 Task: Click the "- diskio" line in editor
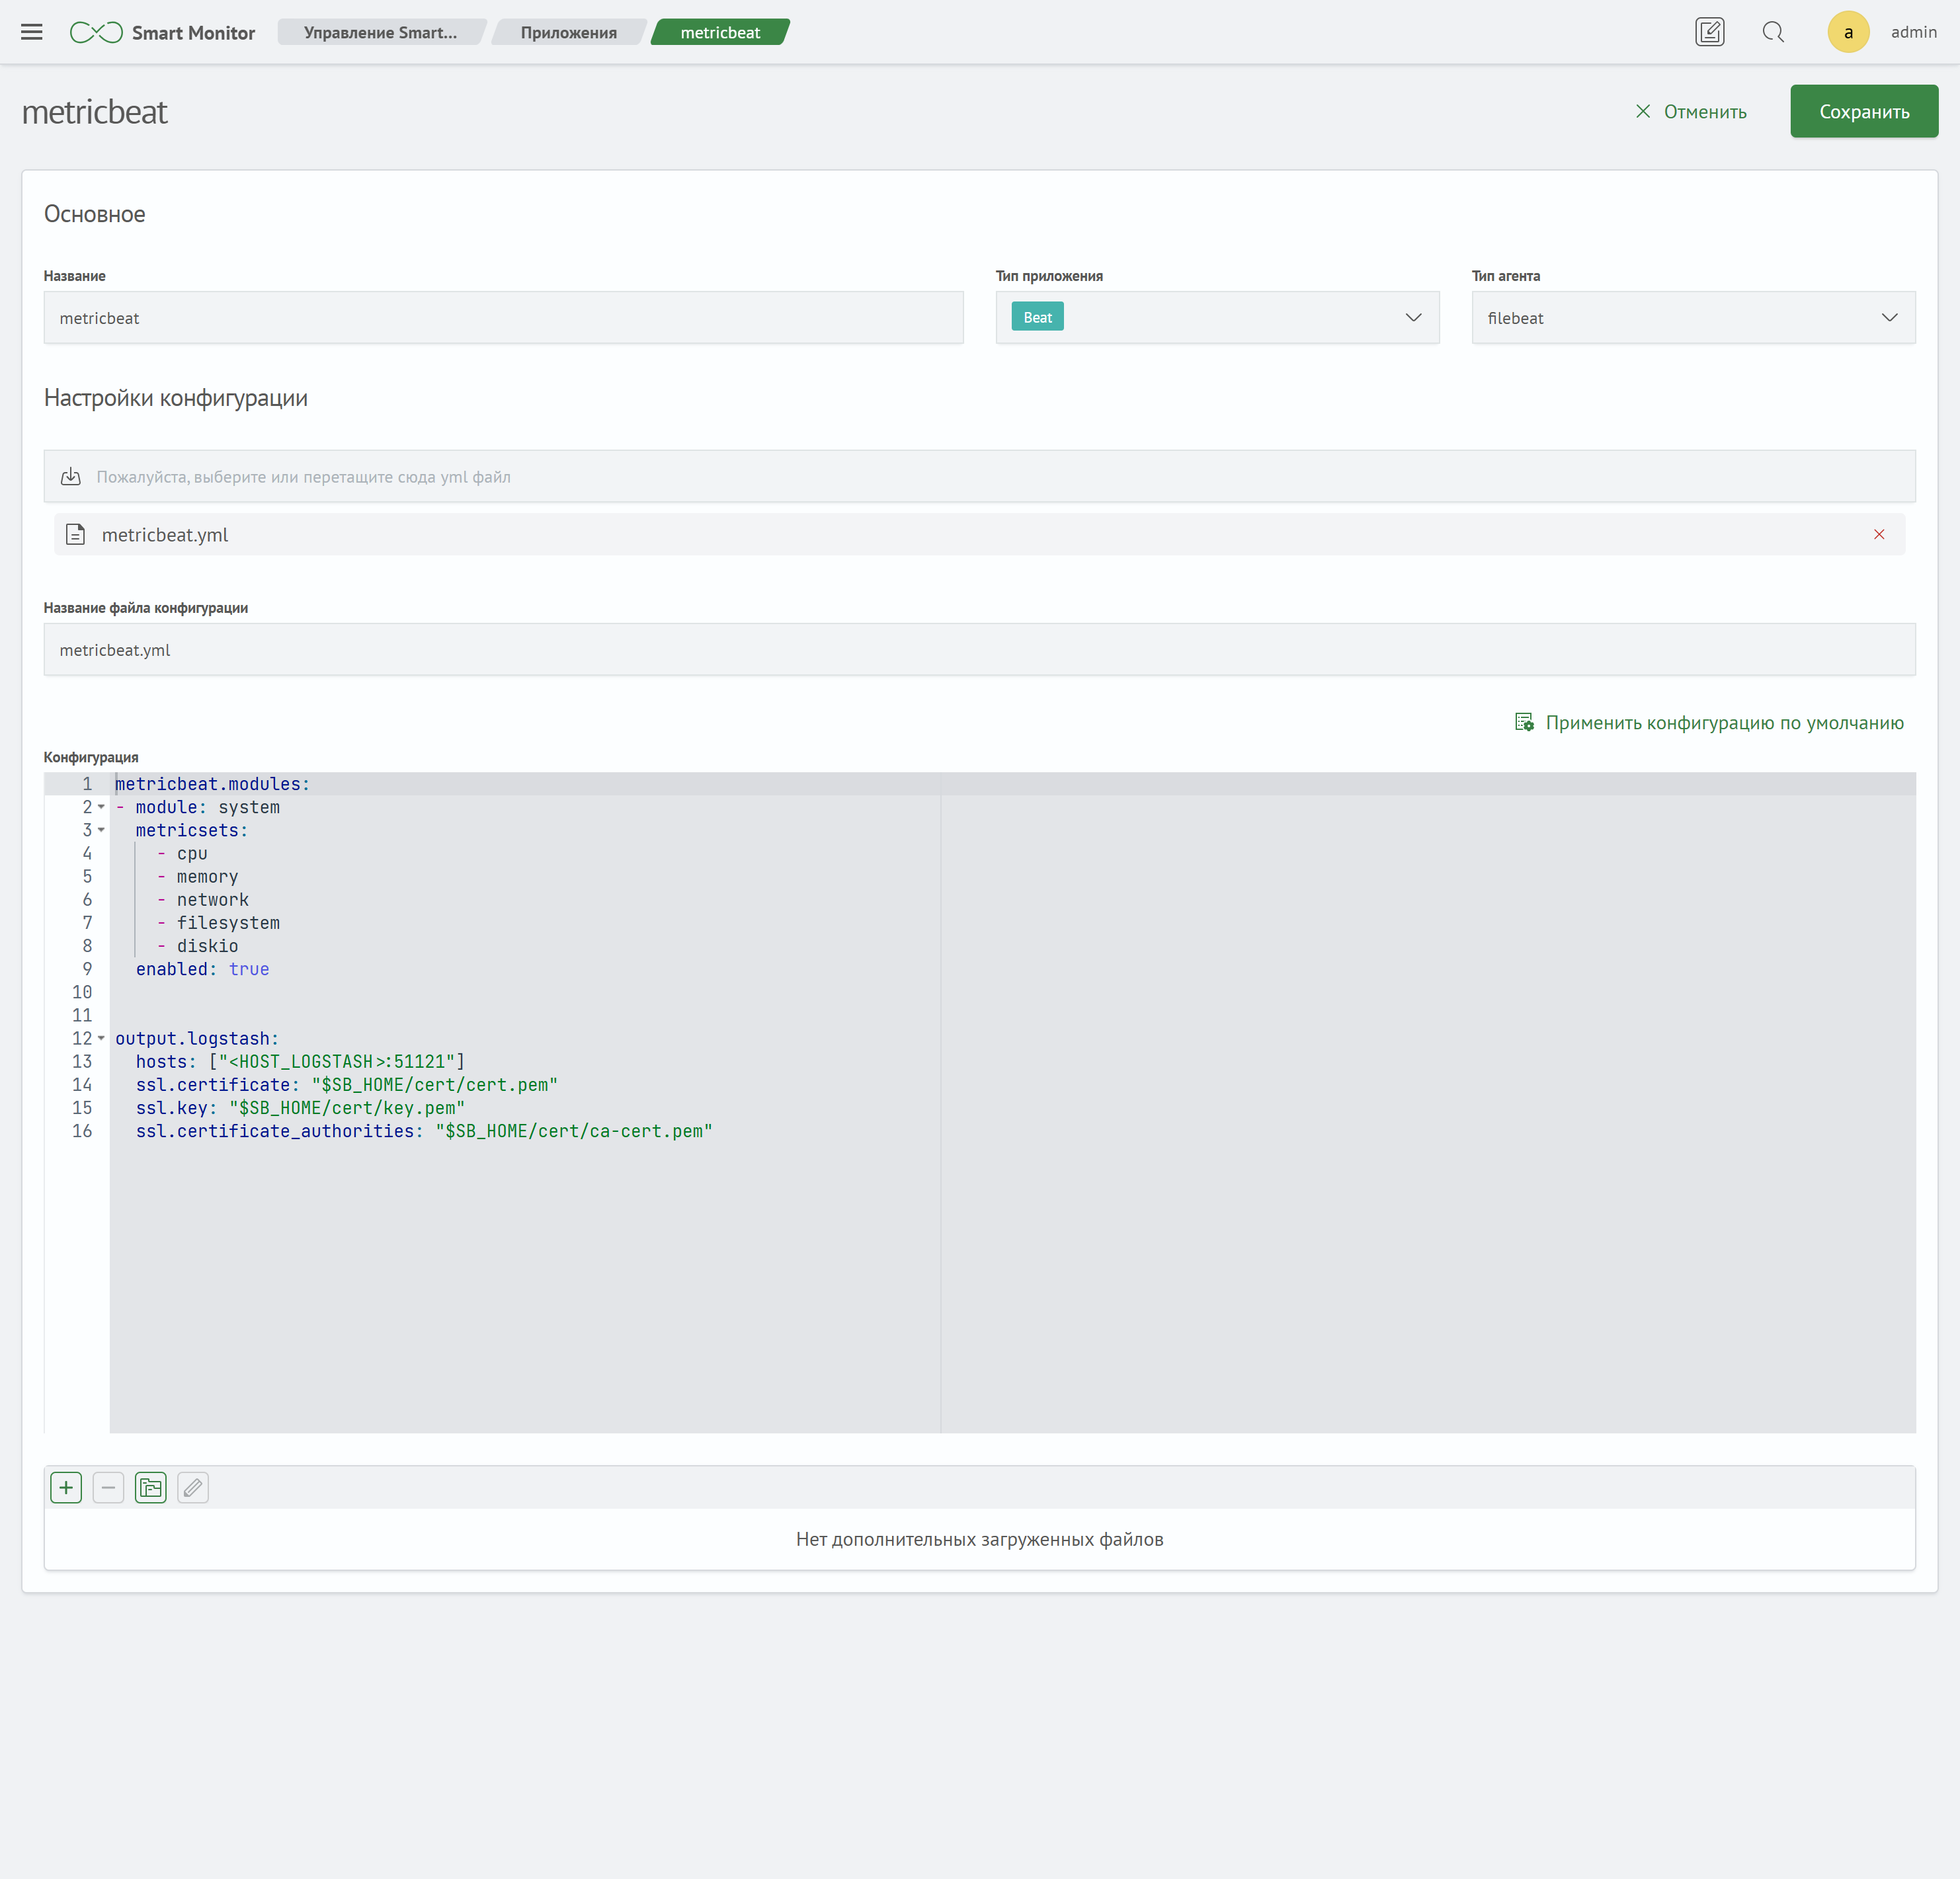[197, 945]
